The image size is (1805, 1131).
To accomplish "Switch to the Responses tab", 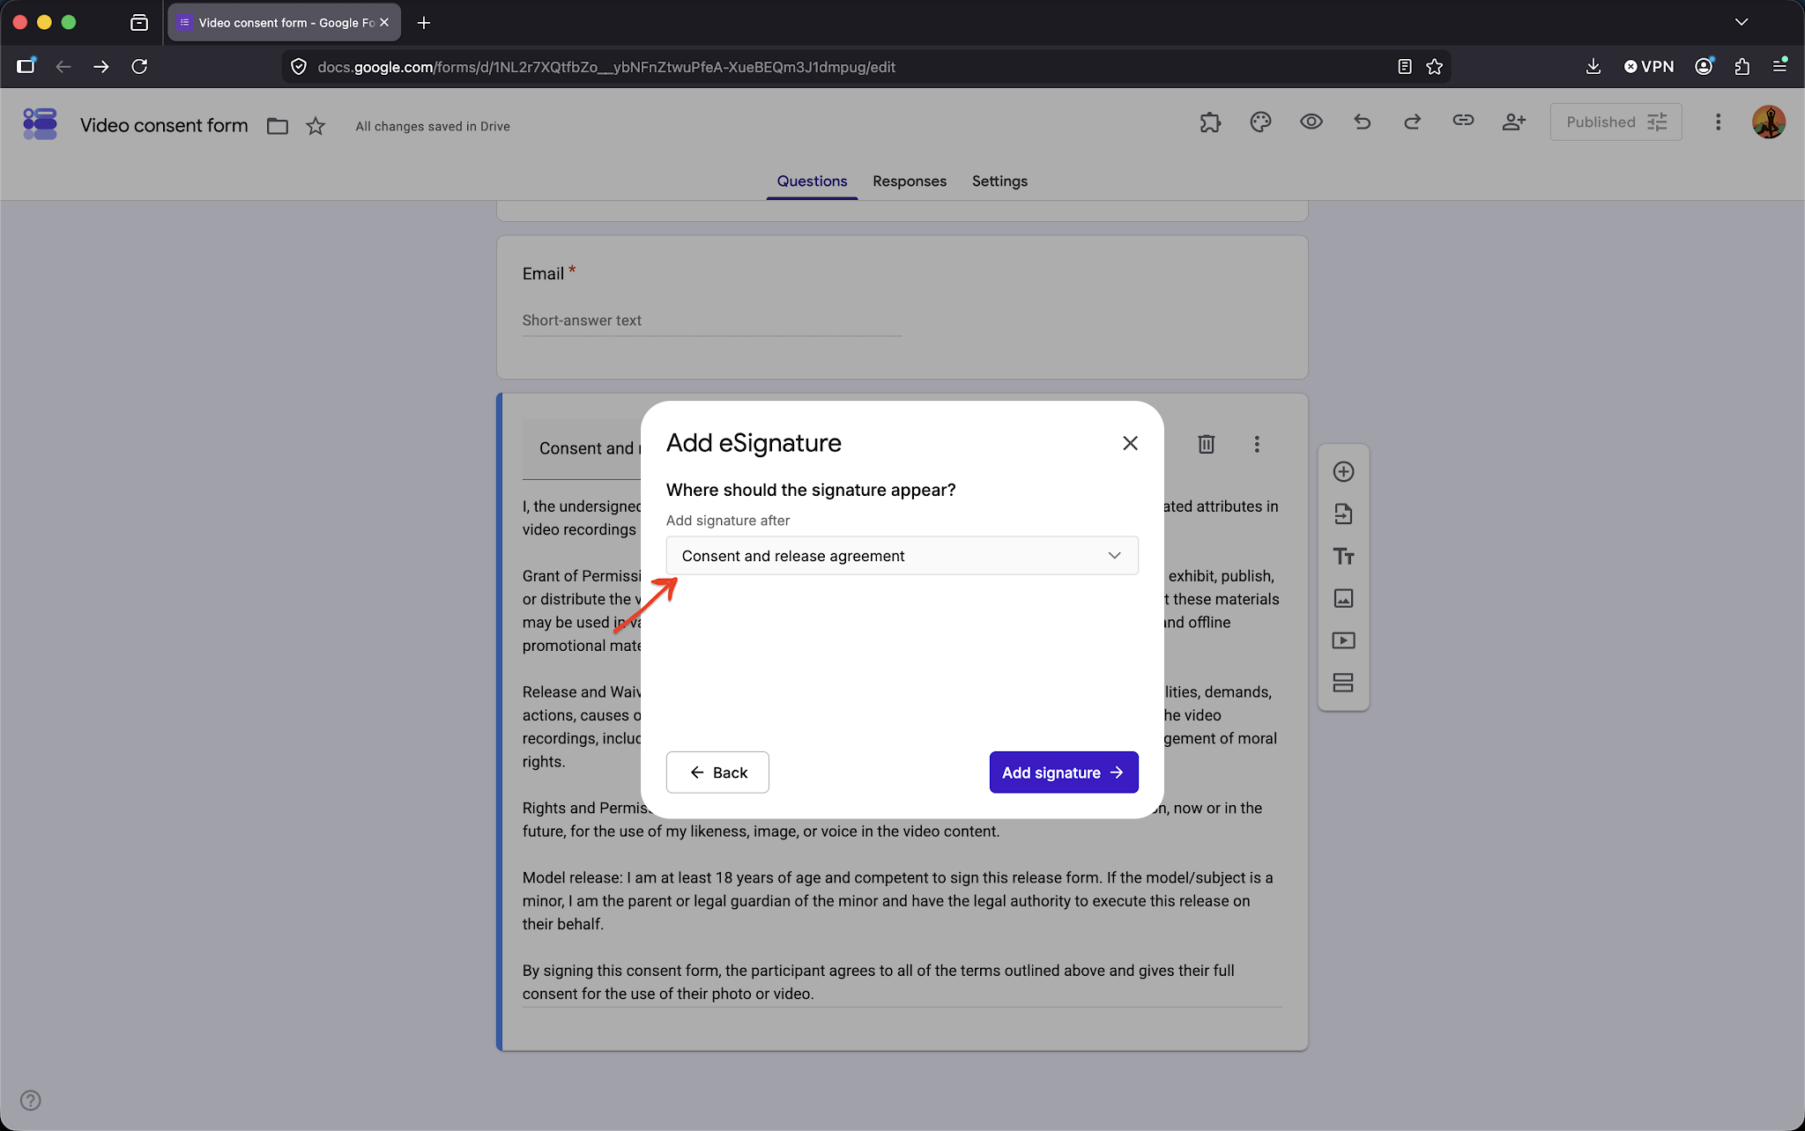I will [910, 181].
